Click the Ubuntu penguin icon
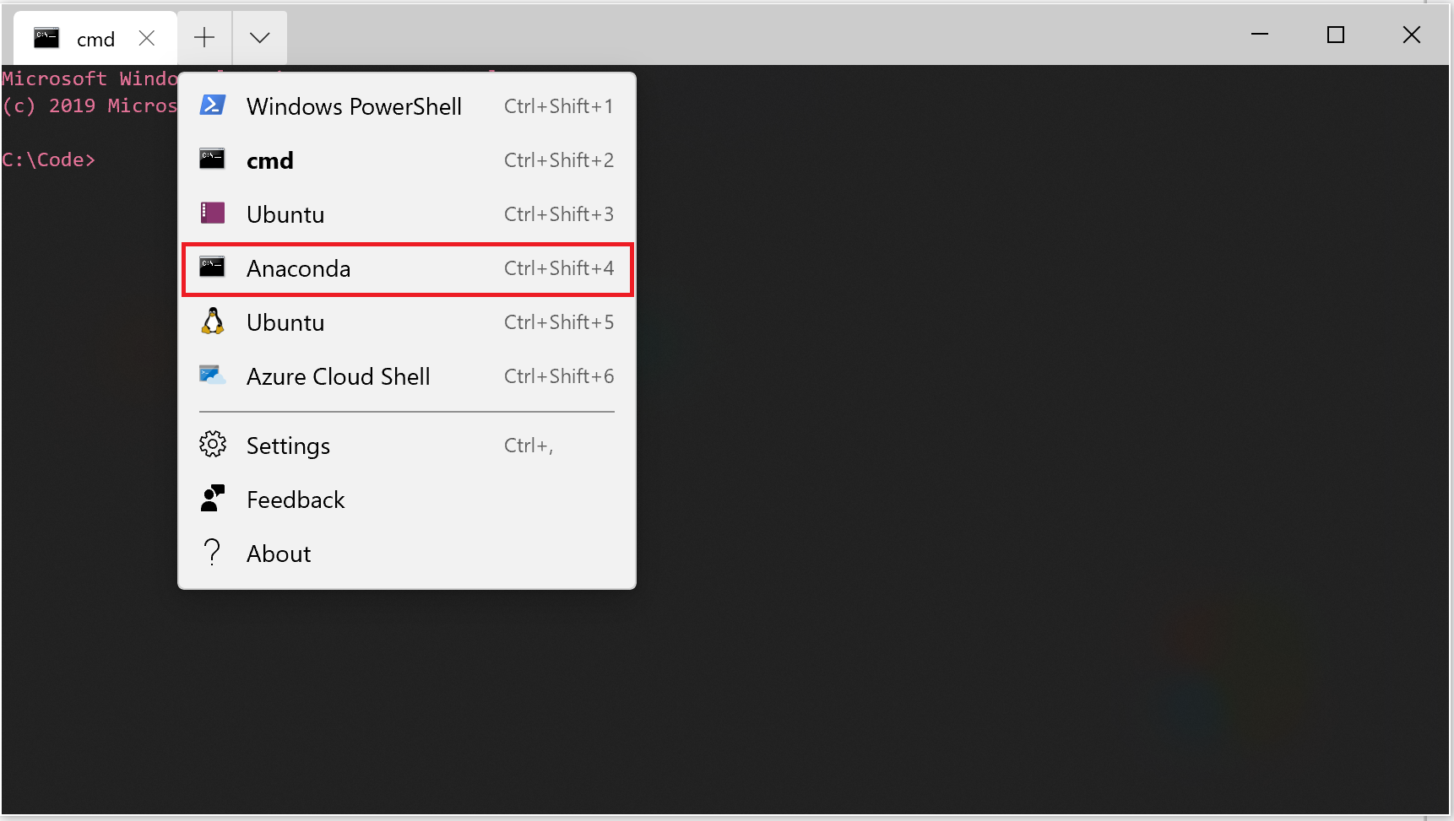1454x821 pixels. 212,321
